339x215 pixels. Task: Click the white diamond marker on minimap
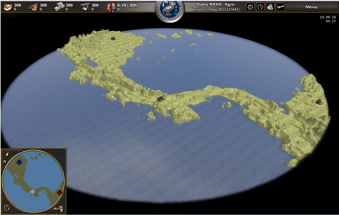[x=32, y=191]
